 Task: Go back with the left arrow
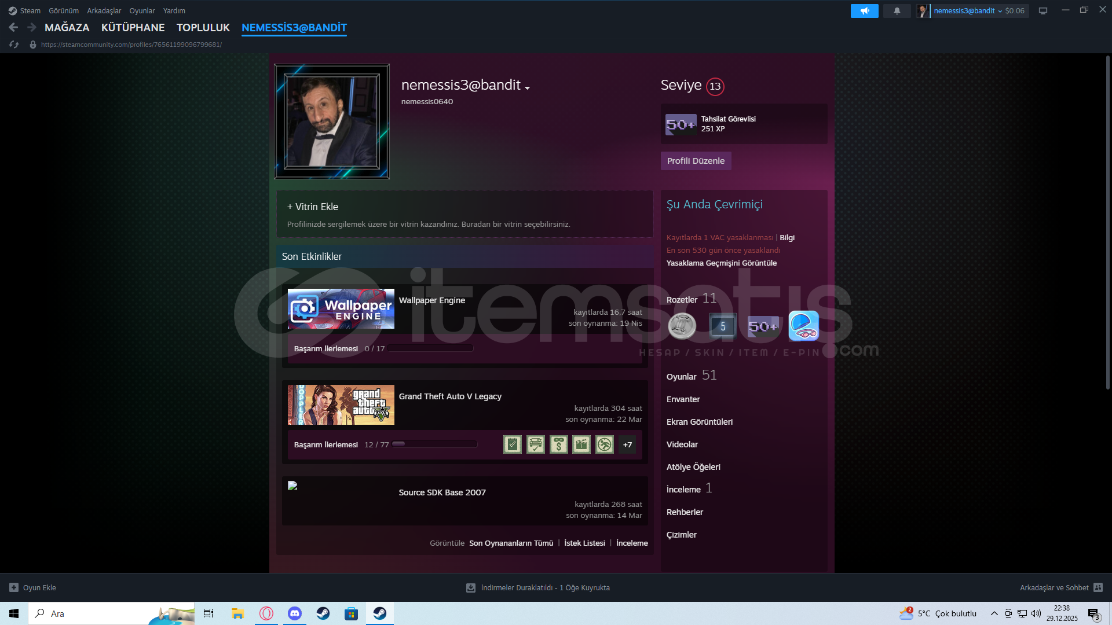(13, 27)
